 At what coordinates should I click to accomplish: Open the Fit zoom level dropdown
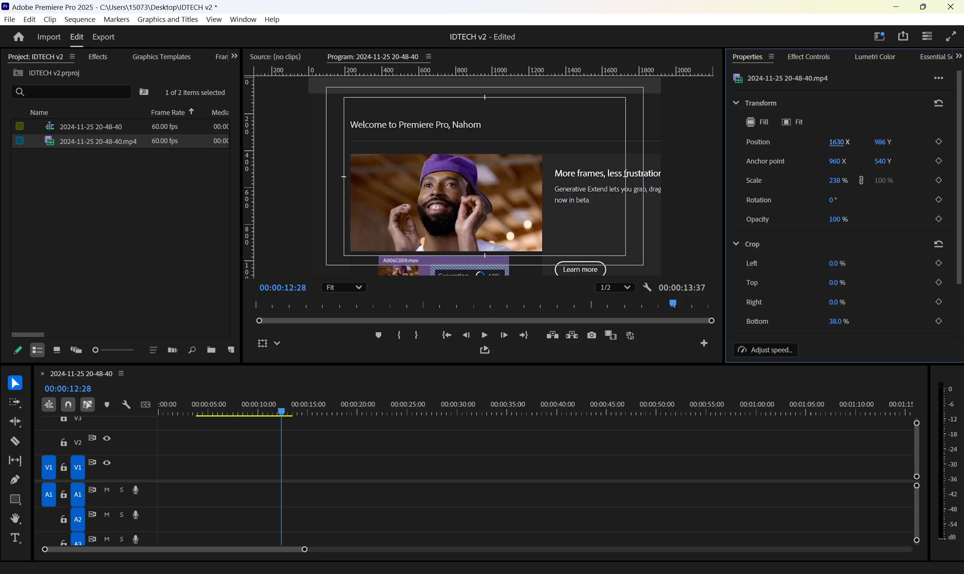(x=343, y=288)
